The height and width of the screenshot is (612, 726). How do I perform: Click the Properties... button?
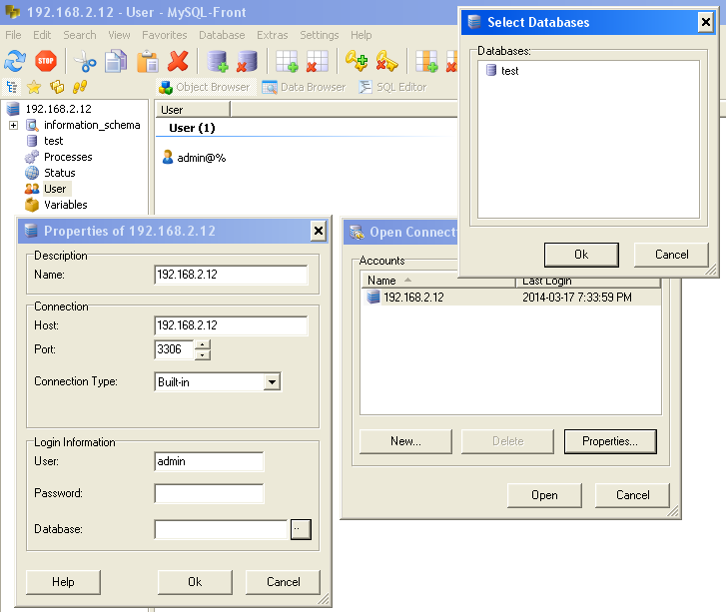609,440
